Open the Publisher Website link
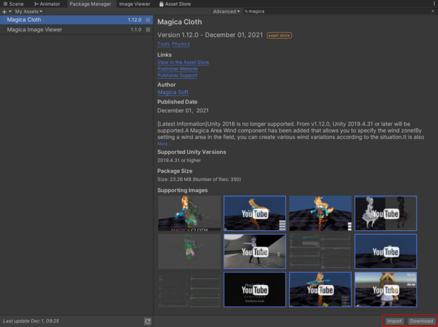 coord(177,69)
